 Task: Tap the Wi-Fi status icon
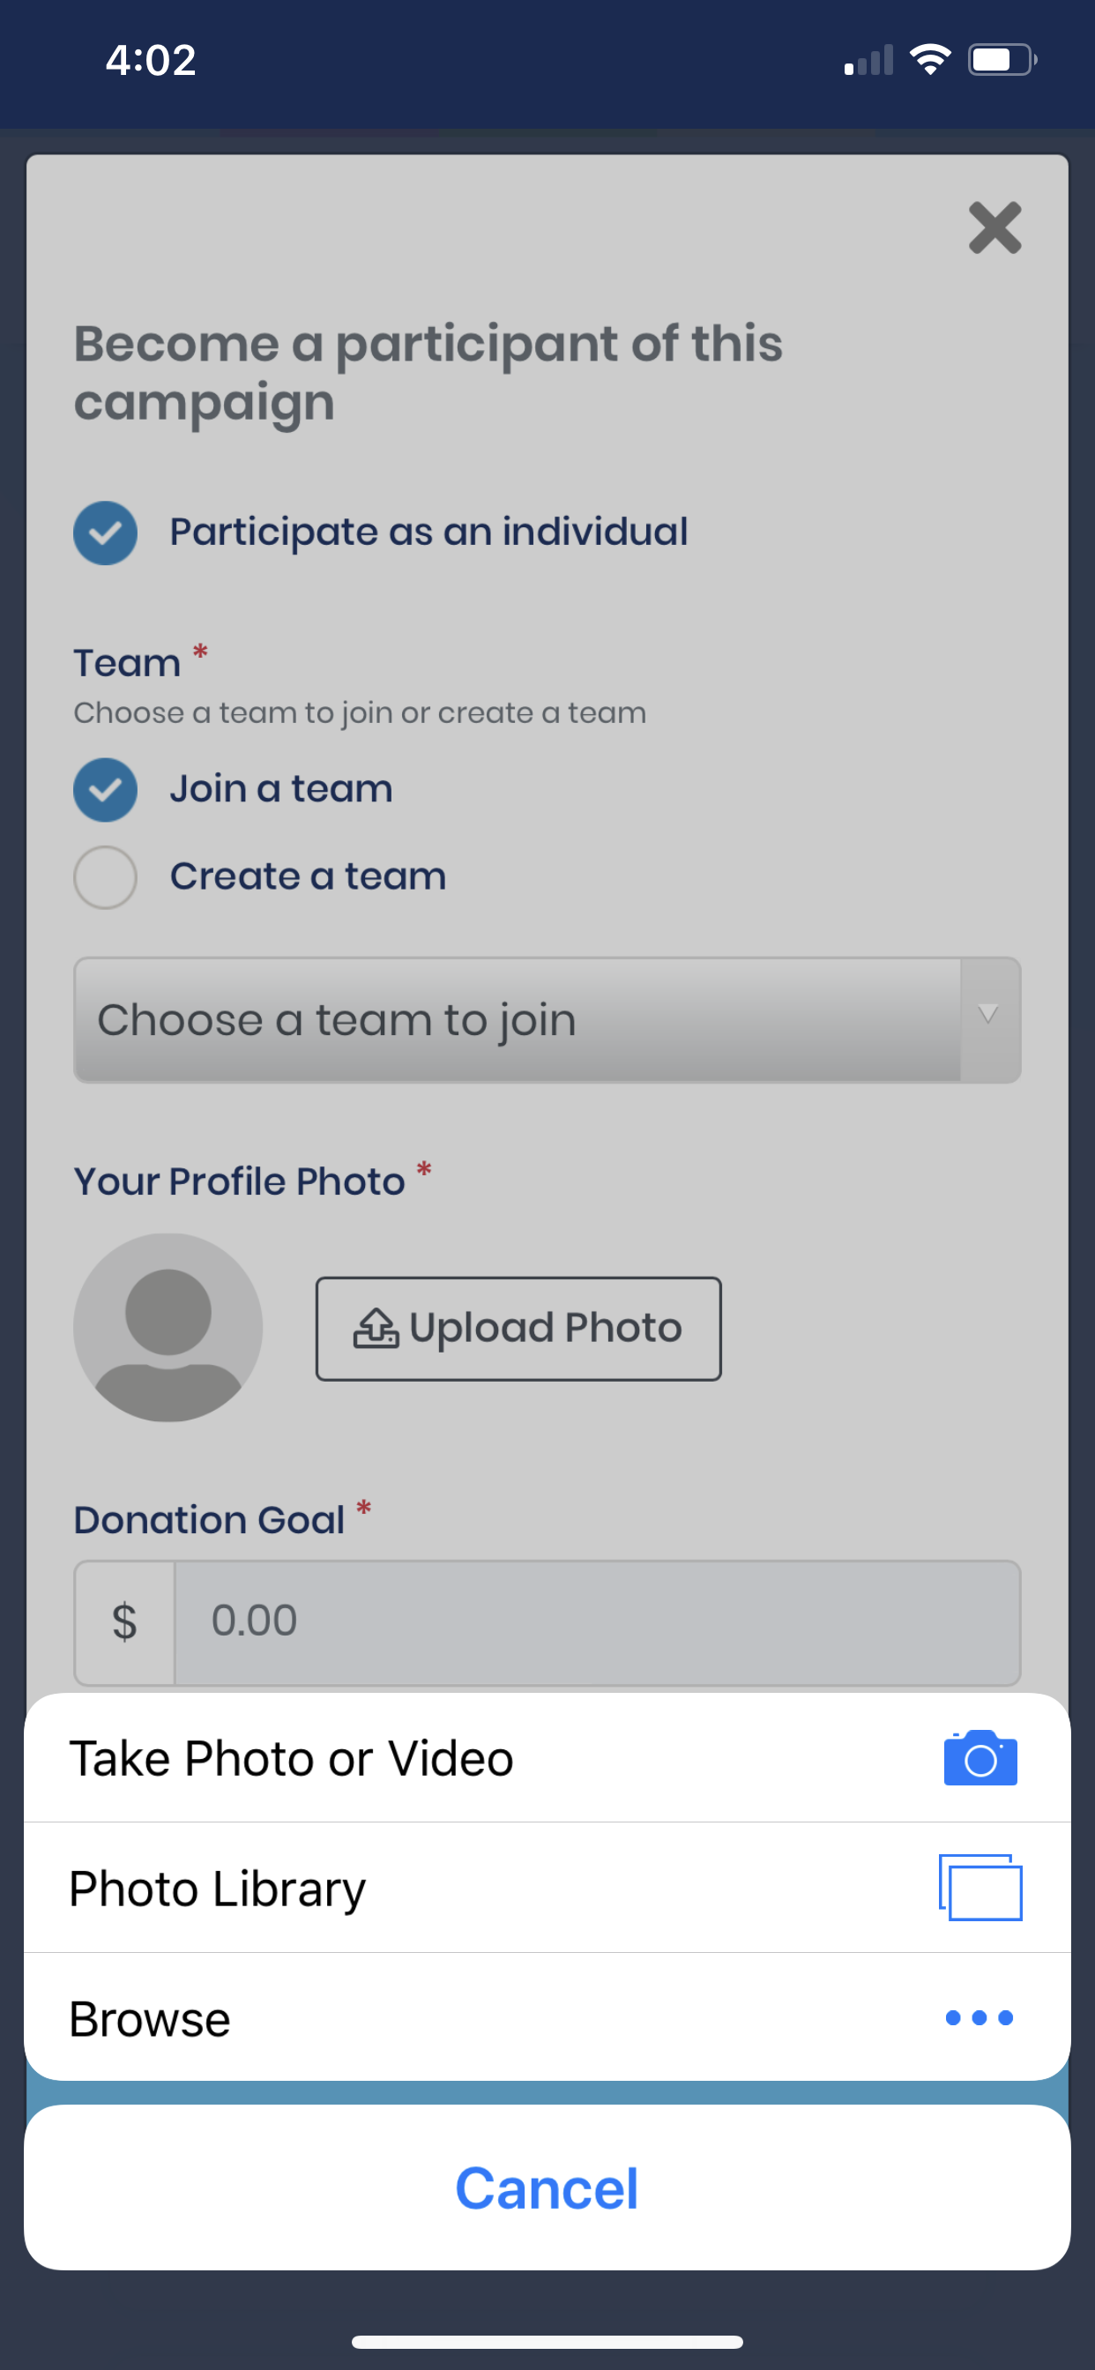[929, 60]
